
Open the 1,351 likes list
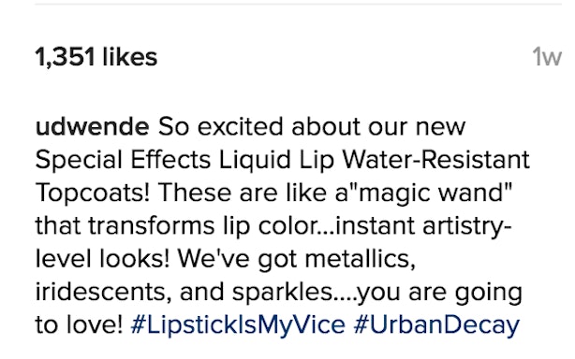pyautogui.click(x=96, y=57)
